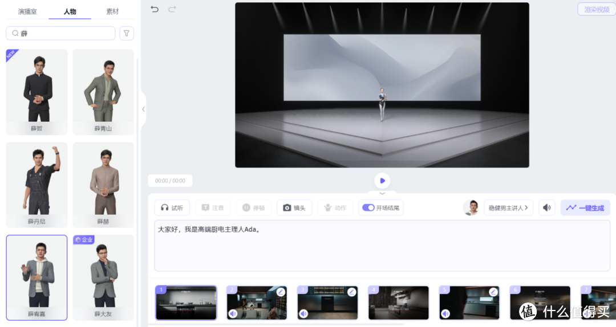
Task: Click the audio icon on scene 3 thumbnail
Action: pos(303,313)
